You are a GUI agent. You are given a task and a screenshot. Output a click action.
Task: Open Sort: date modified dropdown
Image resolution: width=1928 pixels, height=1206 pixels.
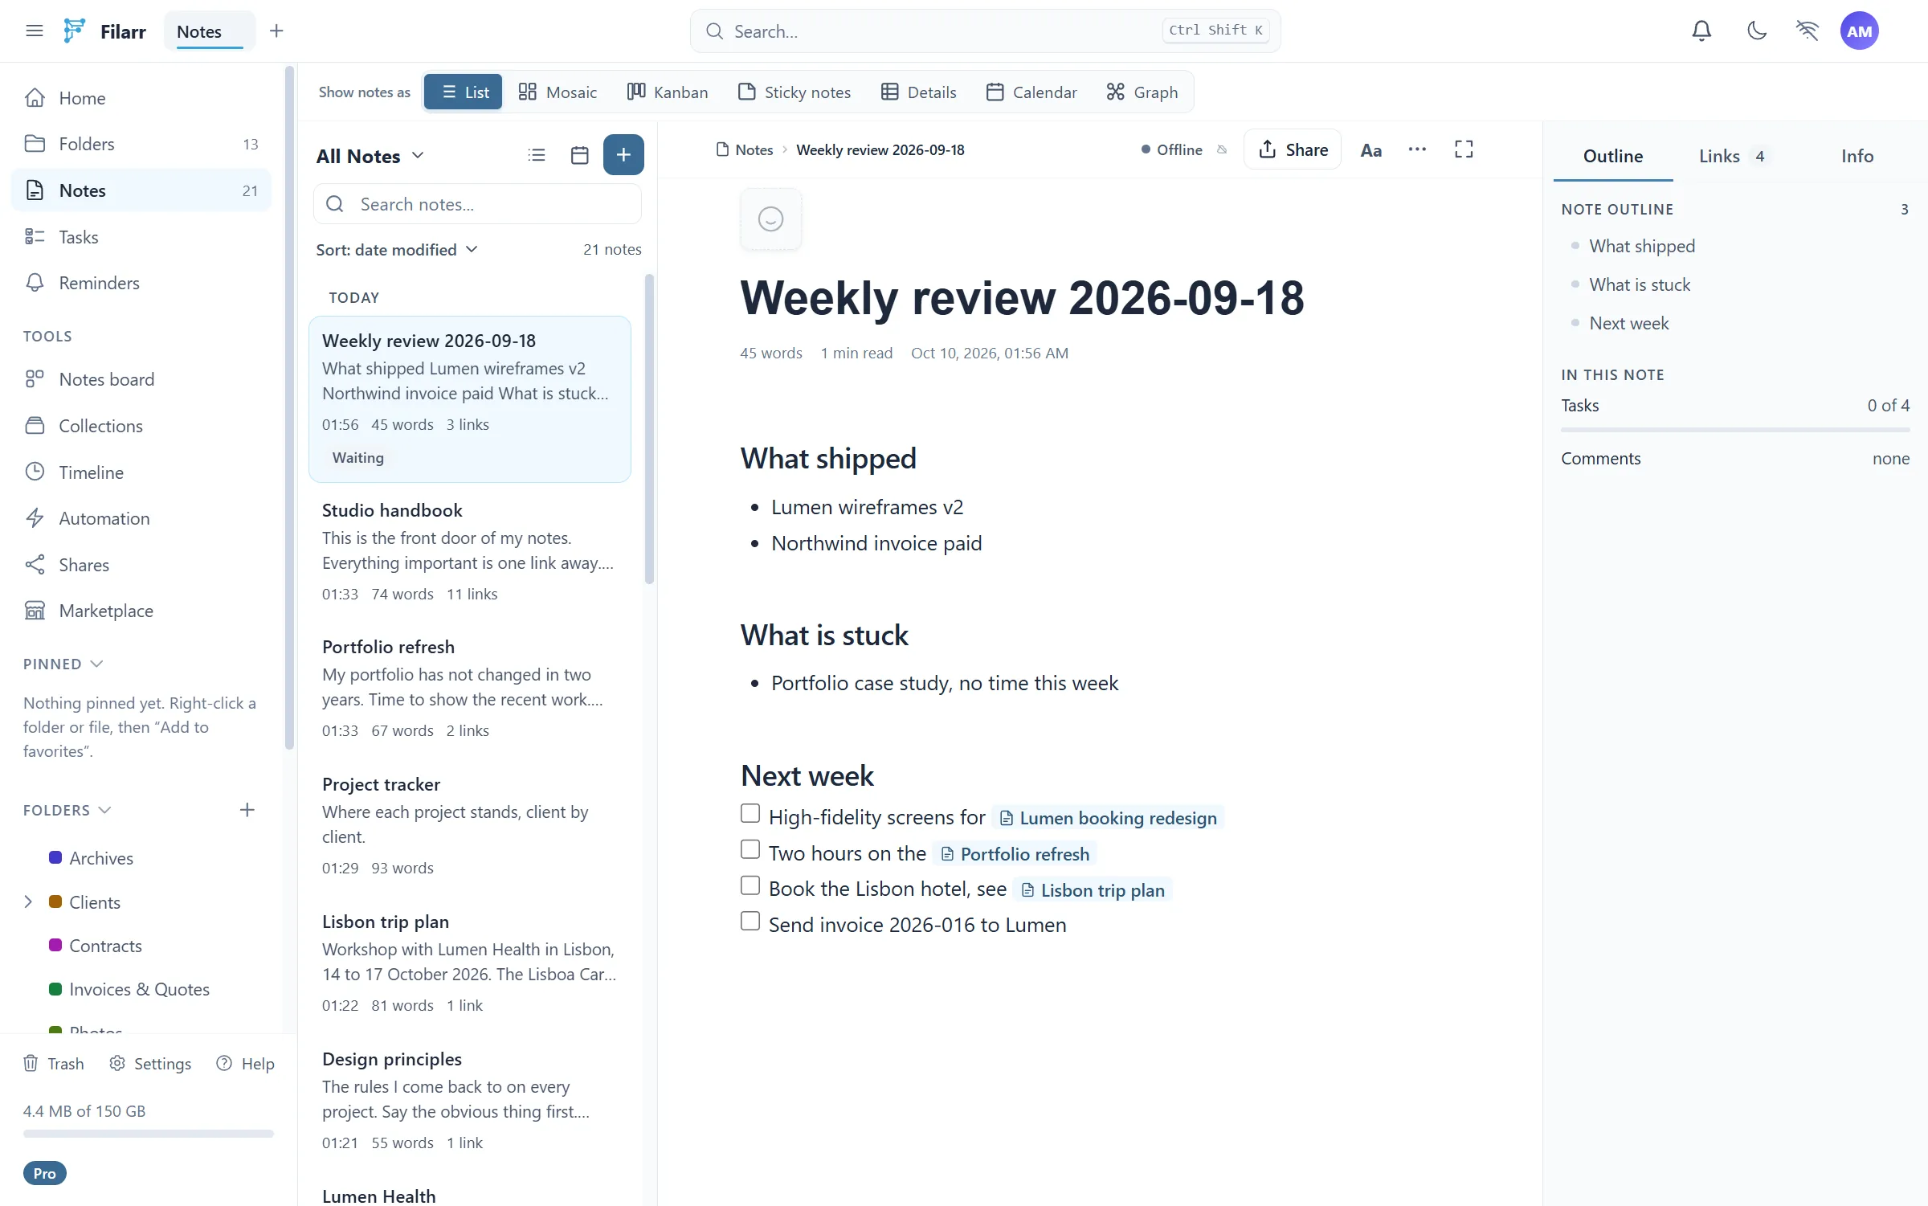[397, 250]
